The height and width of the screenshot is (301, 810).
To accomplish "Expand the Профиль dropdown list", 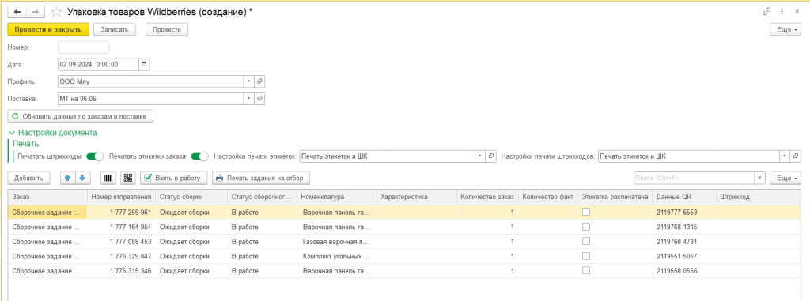I will (x=249, y=81).
